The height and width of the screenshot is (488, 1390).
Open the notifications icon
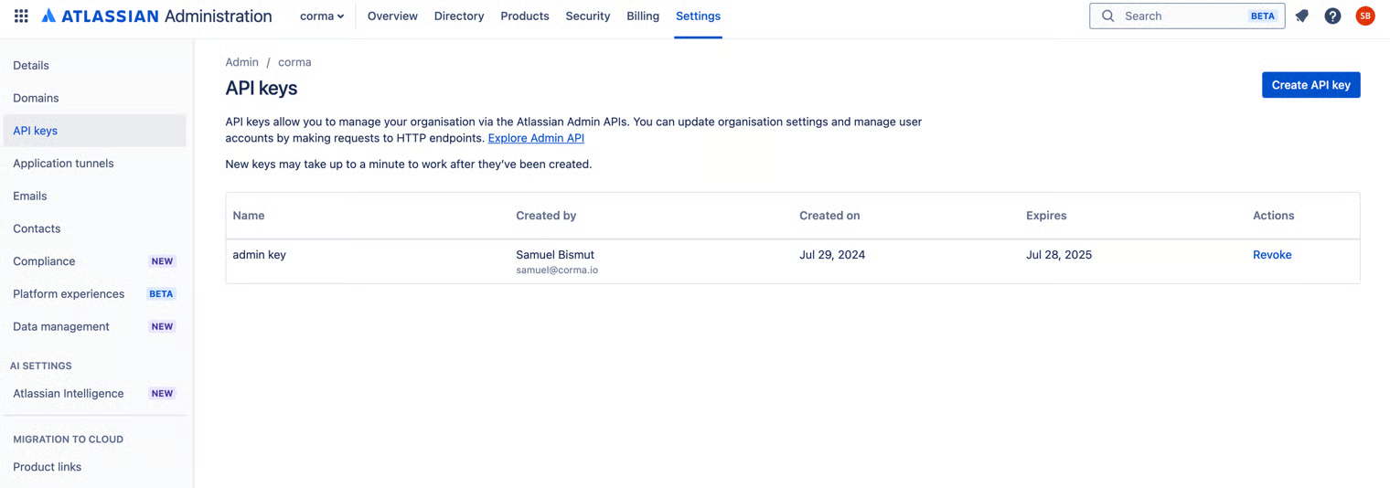pos(1301,16)
